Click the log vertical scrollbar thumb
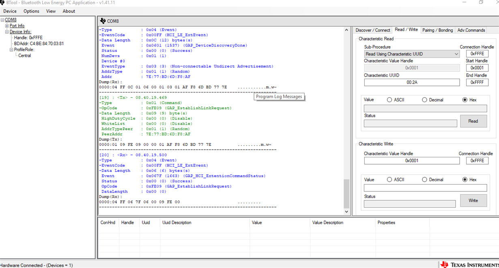 coord(346,193)
